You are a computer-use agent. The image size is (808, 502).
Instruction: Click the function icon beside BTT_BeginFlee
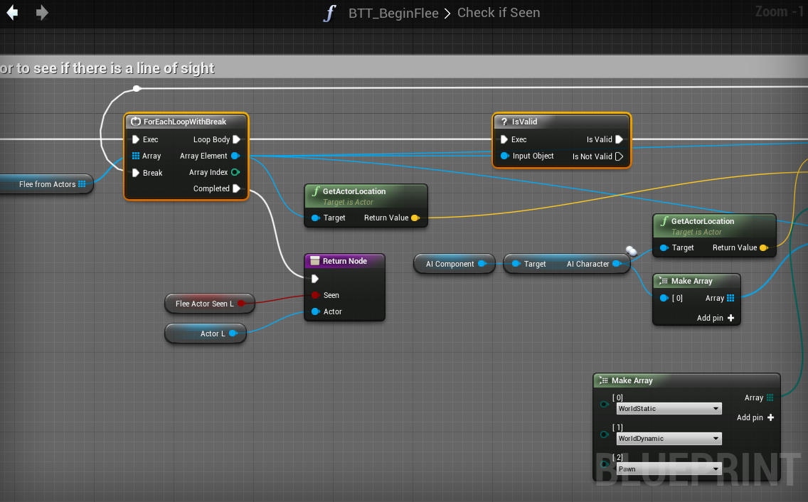click(329, 14)
